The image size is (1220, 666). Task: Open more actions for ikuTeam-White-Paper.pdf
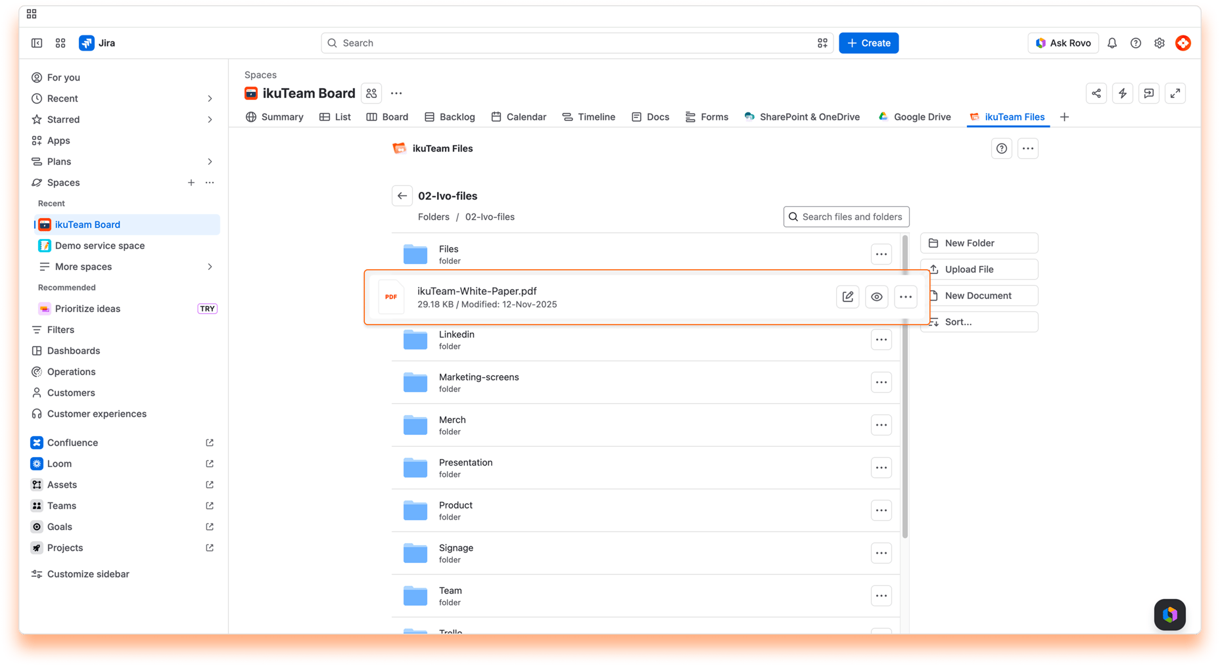coord(906,297)
